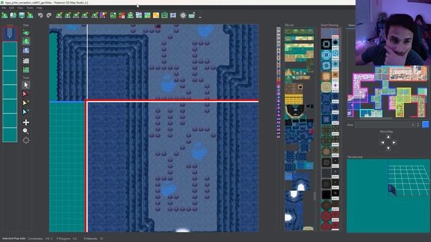This screenshot has width=431, height=242.
Task: Click the fit camera to map tool
Action: [26, 140]
